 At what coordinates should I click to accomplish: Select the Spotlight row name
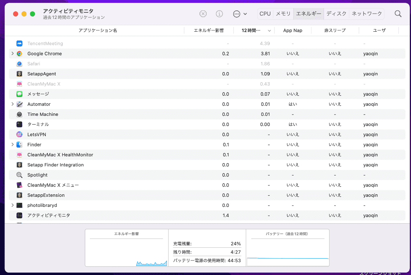(37, 175)
